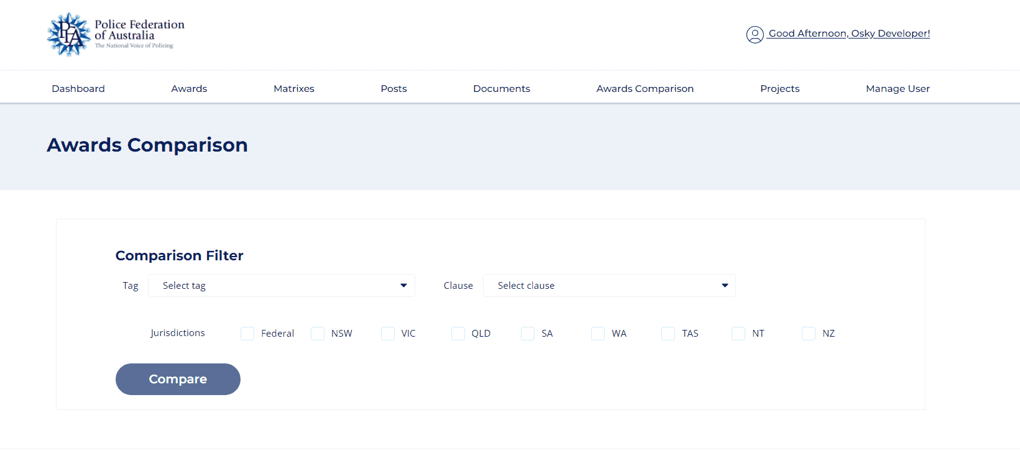Expand the Select clause dropdown
1020x474 pixels.
[609, 286]
